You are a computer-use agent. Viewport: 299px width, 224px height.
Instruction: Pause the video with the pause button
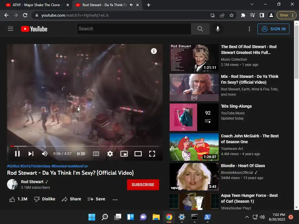coord(17,154)
